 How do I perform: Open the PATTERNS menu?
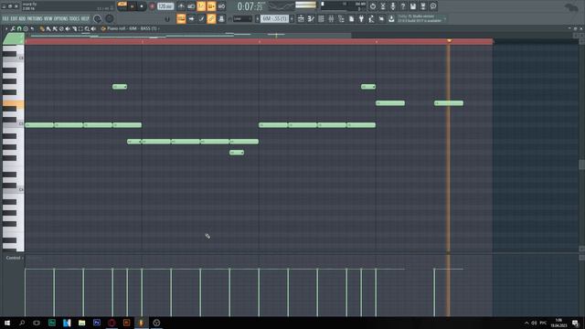[35, 18]
